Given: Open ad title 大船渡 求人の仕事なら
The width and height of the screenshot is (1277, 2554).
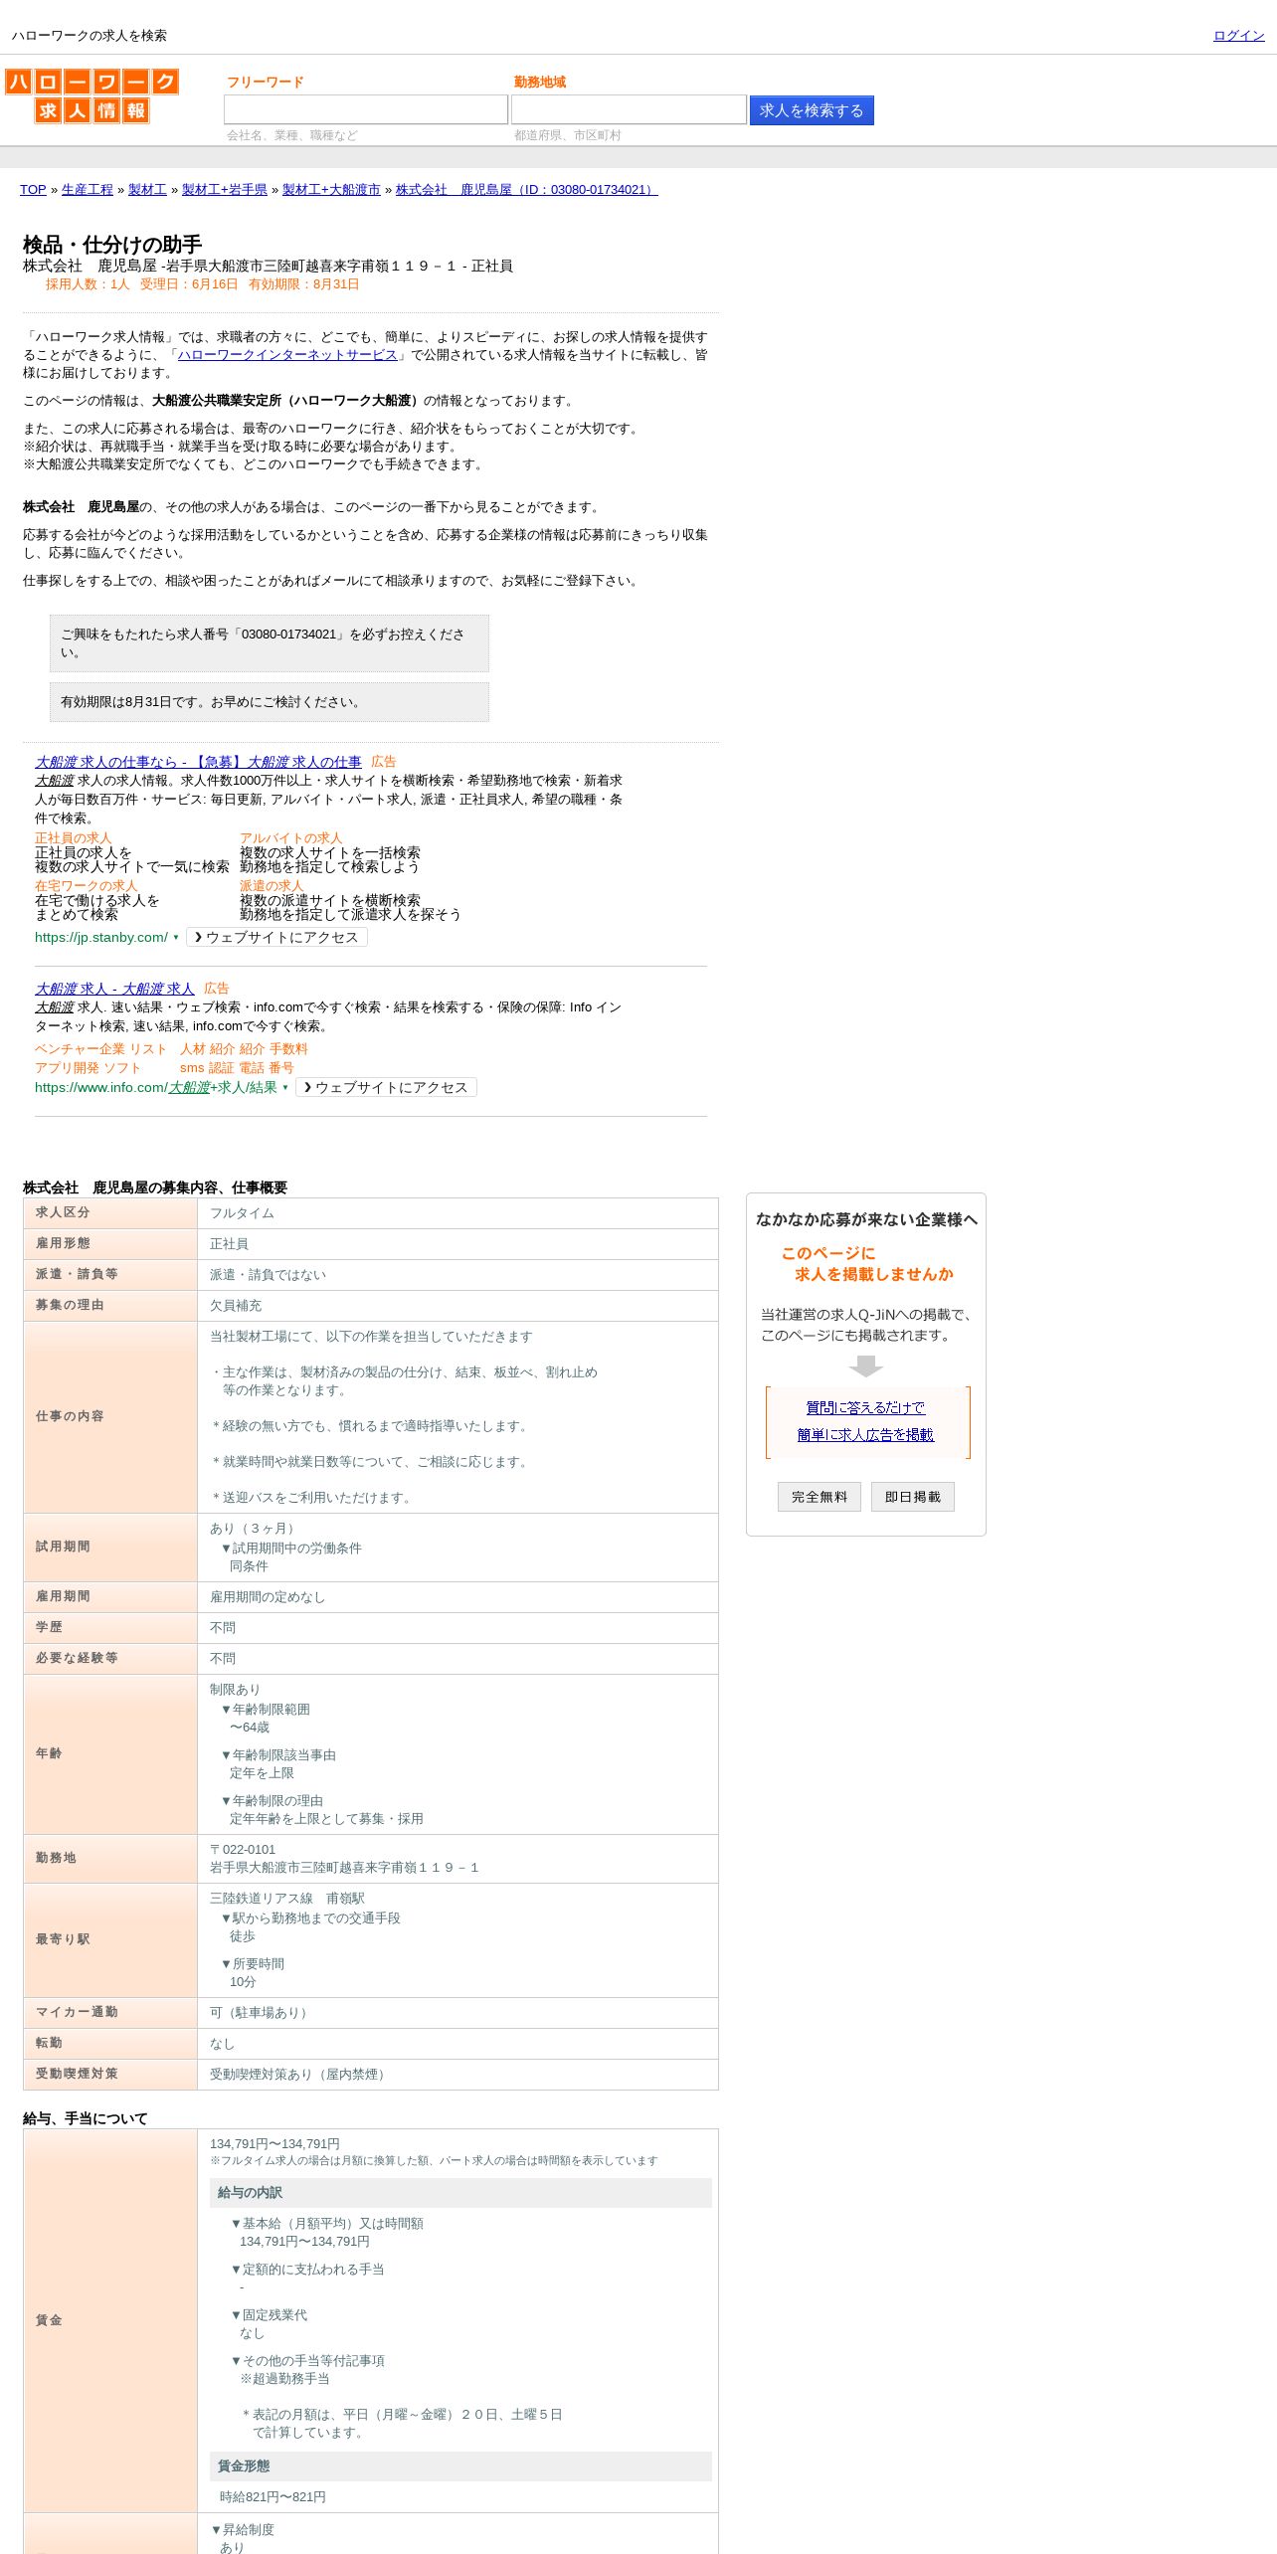Looking at the screenshot, I should (198, 762).
